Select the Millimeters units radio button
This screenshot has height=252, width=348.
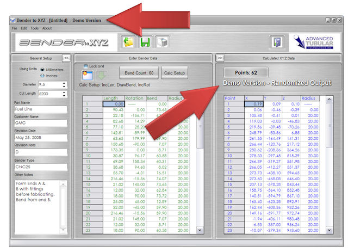click(x=41, y=69)
